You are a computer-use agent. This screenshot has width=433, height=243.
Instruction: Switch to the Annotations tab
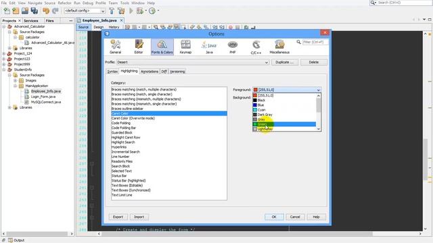click(x=150, y=72)
